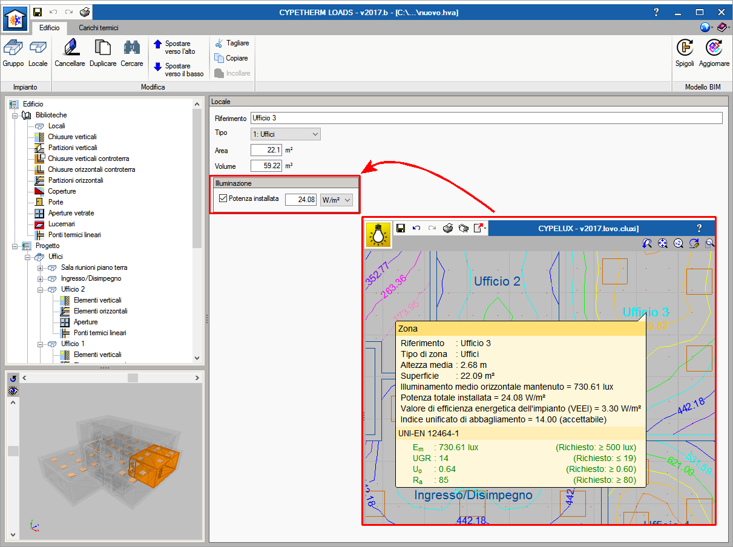Image resolution: width=733 pixels, height=547 pixels.
Task: Switch to the Carichi termici tab
Action: (x=99, y=28)
